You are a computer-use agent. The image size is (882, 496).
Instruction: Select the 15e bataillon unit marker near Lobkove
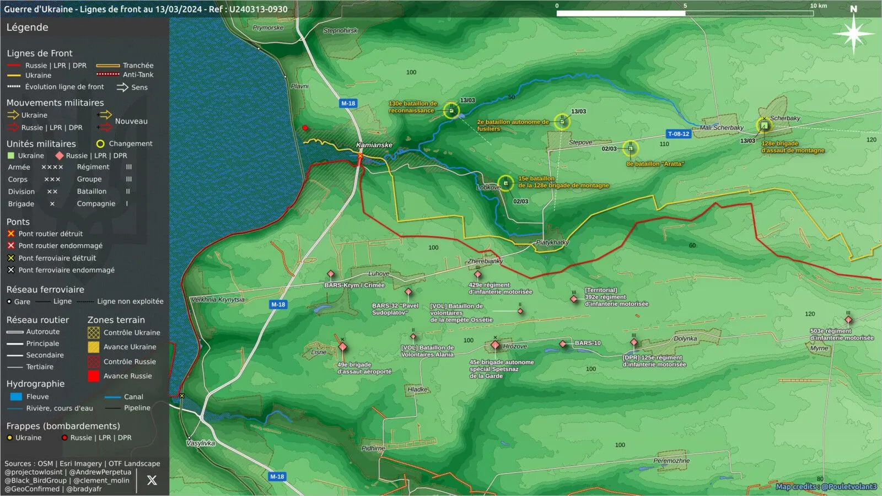pyautogui.click(x=505, y=183)
